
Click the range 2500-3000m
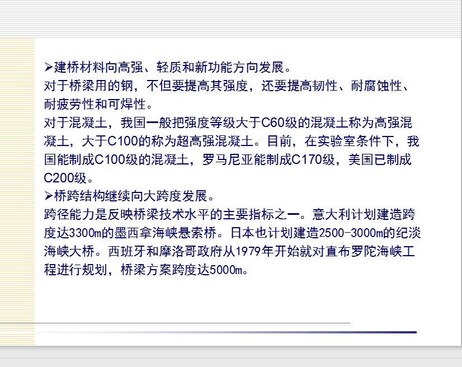point(351,233)
